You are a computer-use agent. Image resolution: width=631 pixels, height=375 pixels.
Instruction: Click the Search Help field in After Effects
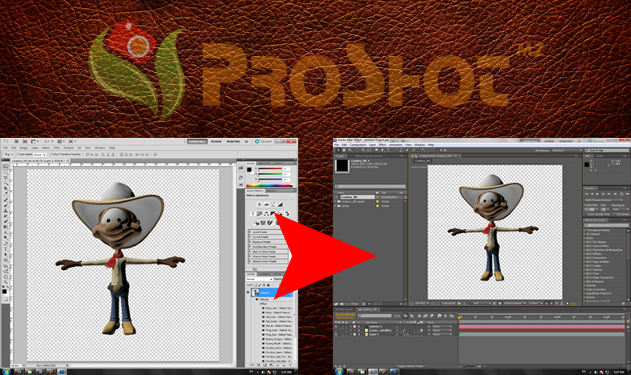[x=606, y=151]
